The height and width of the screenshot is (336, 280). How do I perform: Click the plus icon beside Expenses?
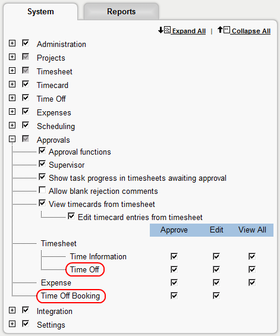coord(12,112)
